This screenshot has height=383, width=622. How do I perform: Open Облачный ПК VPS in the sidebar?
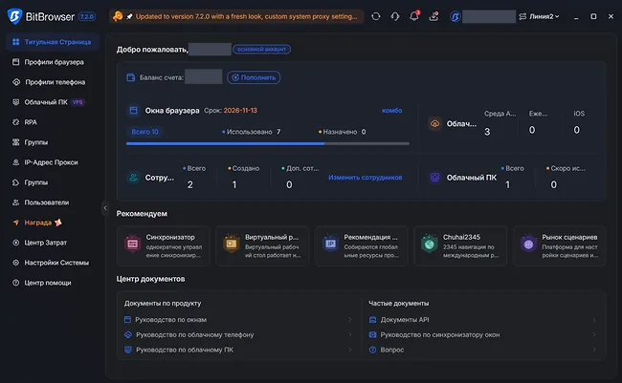tap(53, 102)
